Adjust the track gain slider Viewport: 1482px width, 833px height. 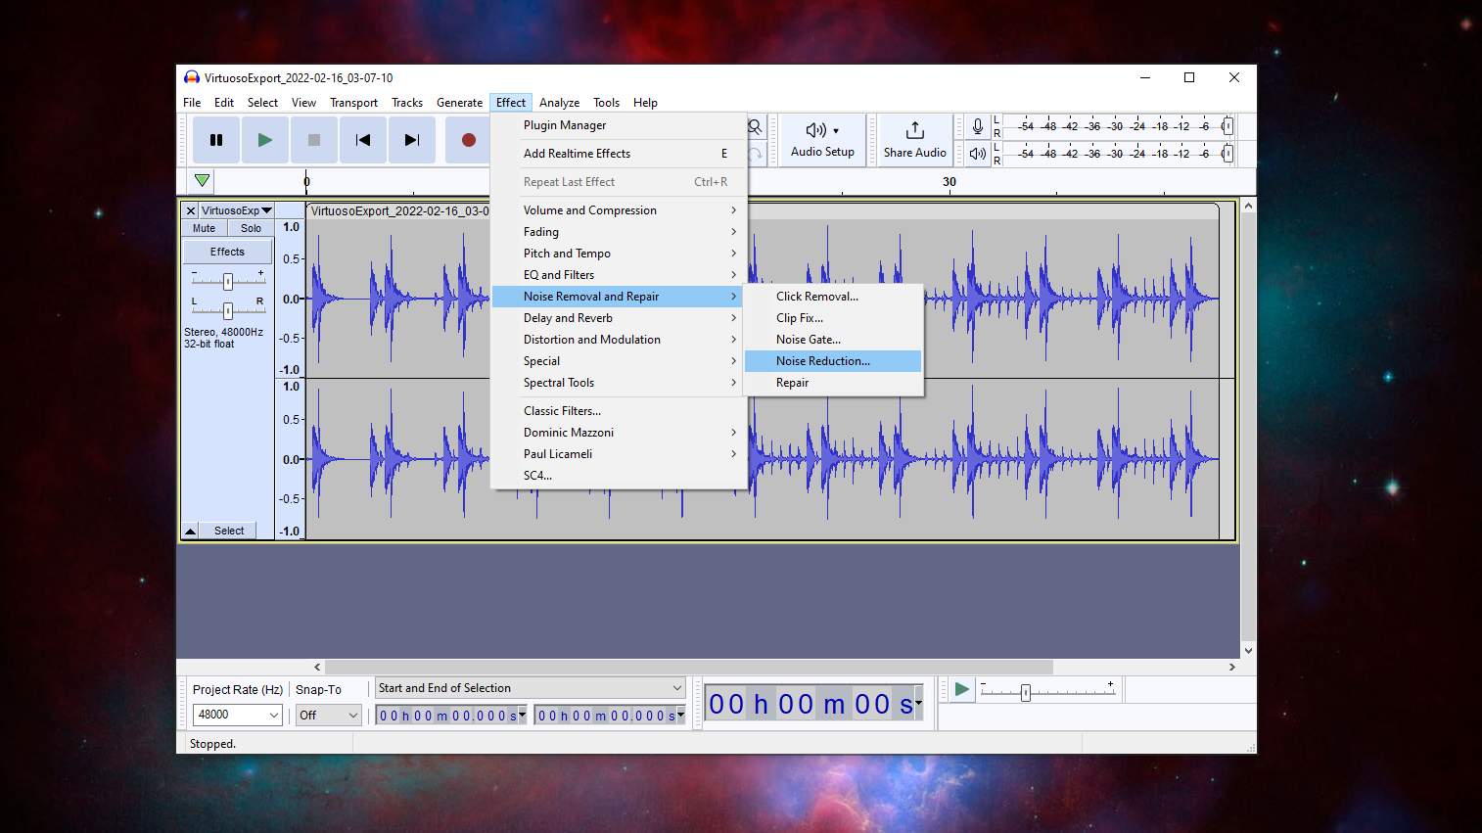227,279
